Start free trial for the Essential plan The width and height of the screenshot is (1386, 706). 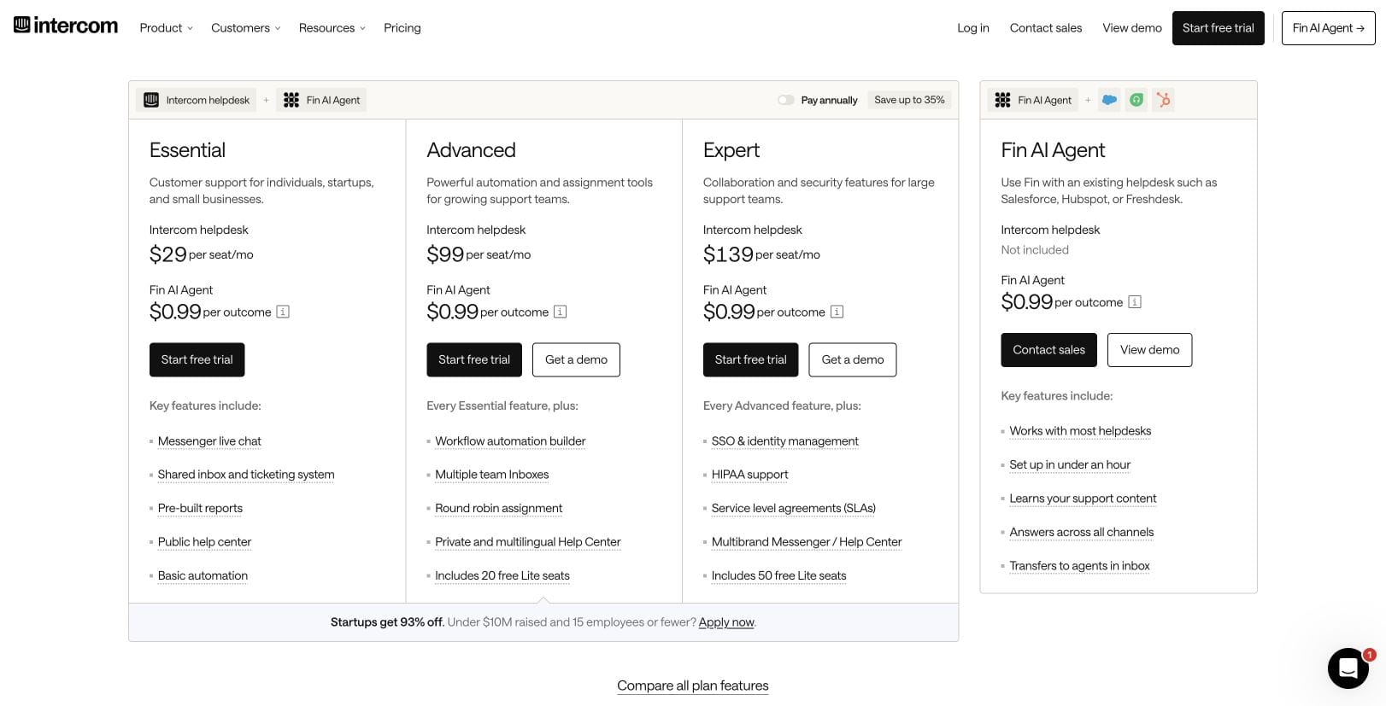[x=197, y=359]
